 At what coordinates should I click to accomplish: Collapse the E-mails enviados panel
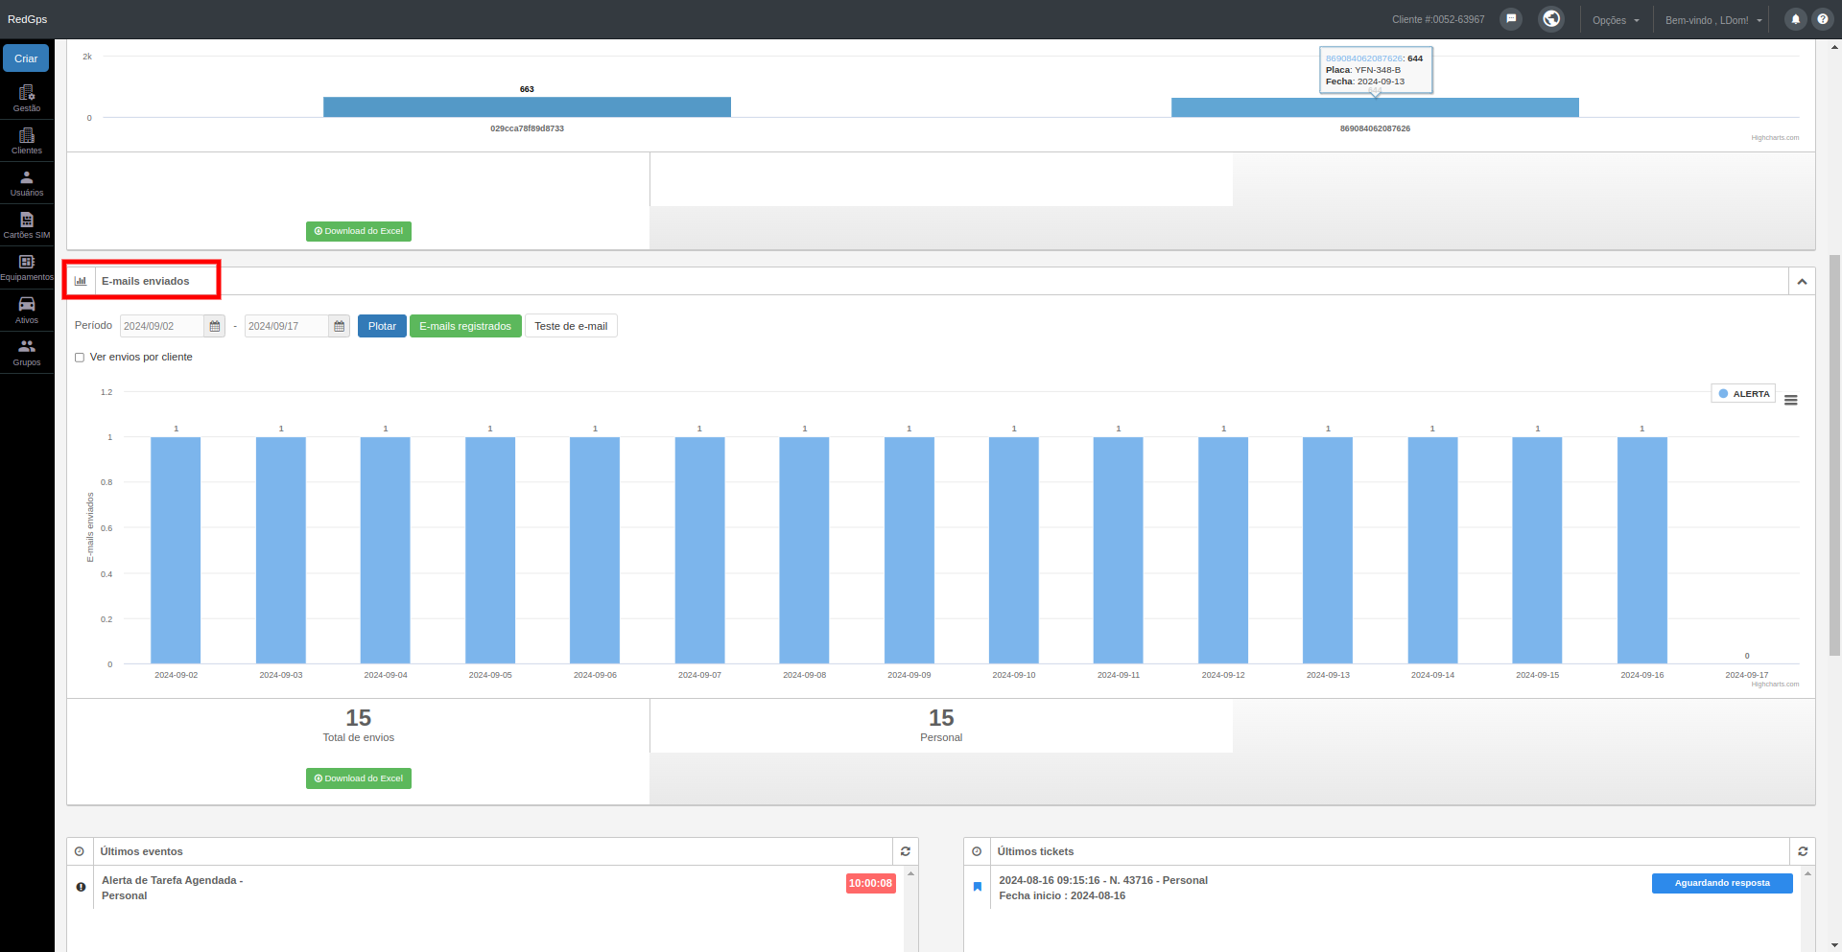(x=1802, y=281)
